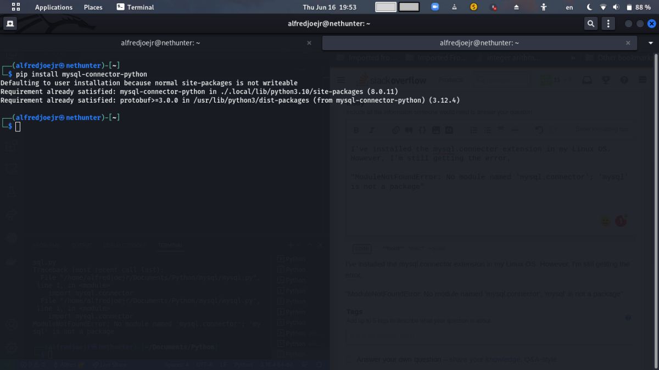The width and height of the screenshot is (659, 370).
Task: Click the eject tray icon
Action: pyautogui.click(x=516, y=7)
